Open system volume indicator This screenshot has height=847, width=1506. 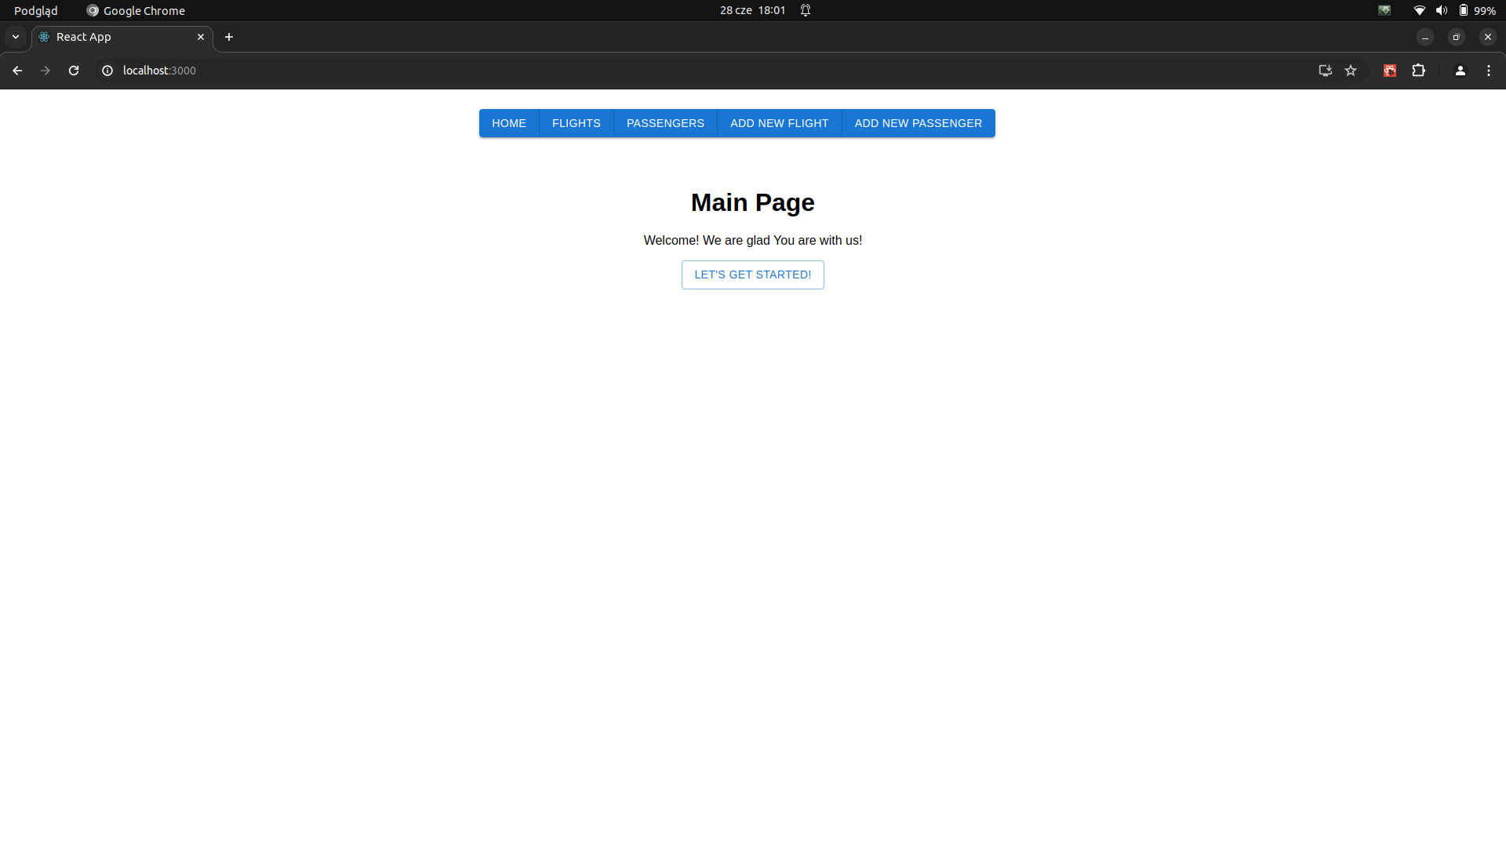[1441, 10]
